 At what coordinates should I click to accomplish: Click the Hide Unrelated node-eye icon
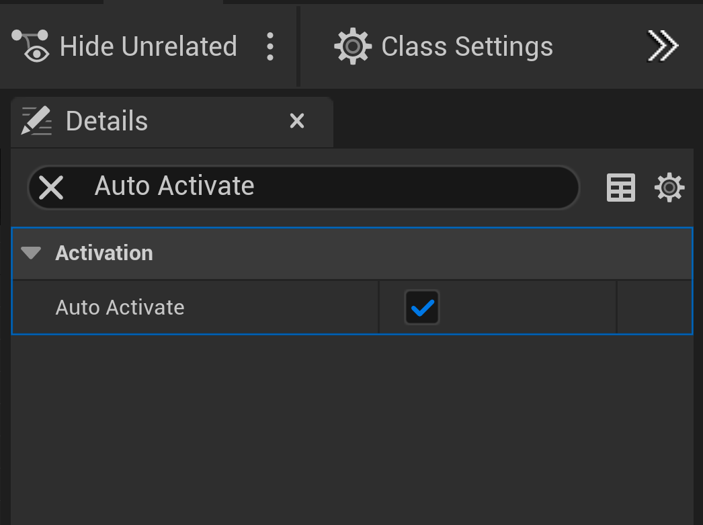pos(31,46)
